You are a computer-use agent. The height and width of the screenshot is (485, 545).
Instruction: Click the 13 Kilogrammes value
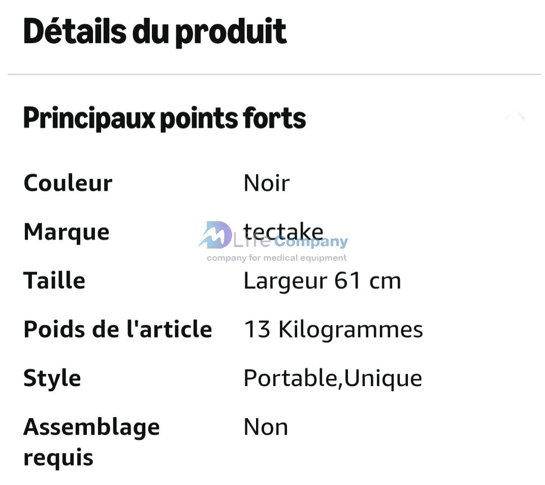[333, 329]
